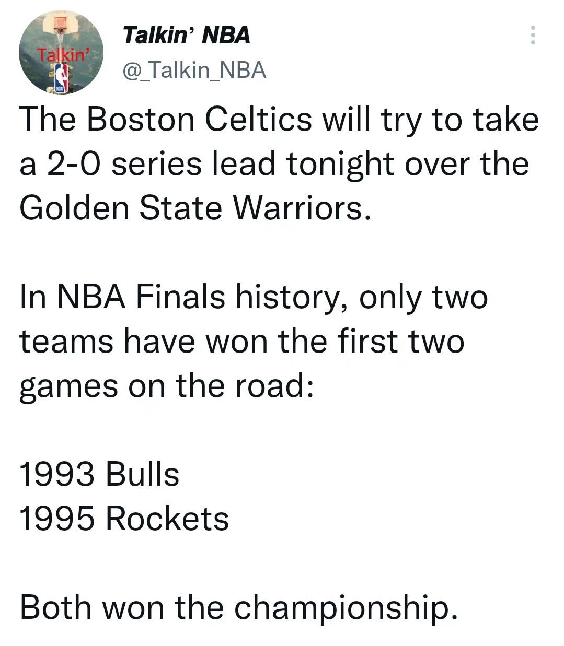The height and width of the screenshot is (646, 564).
Task: Click the teams have won the first two line
Action: [x=242, y=341]
